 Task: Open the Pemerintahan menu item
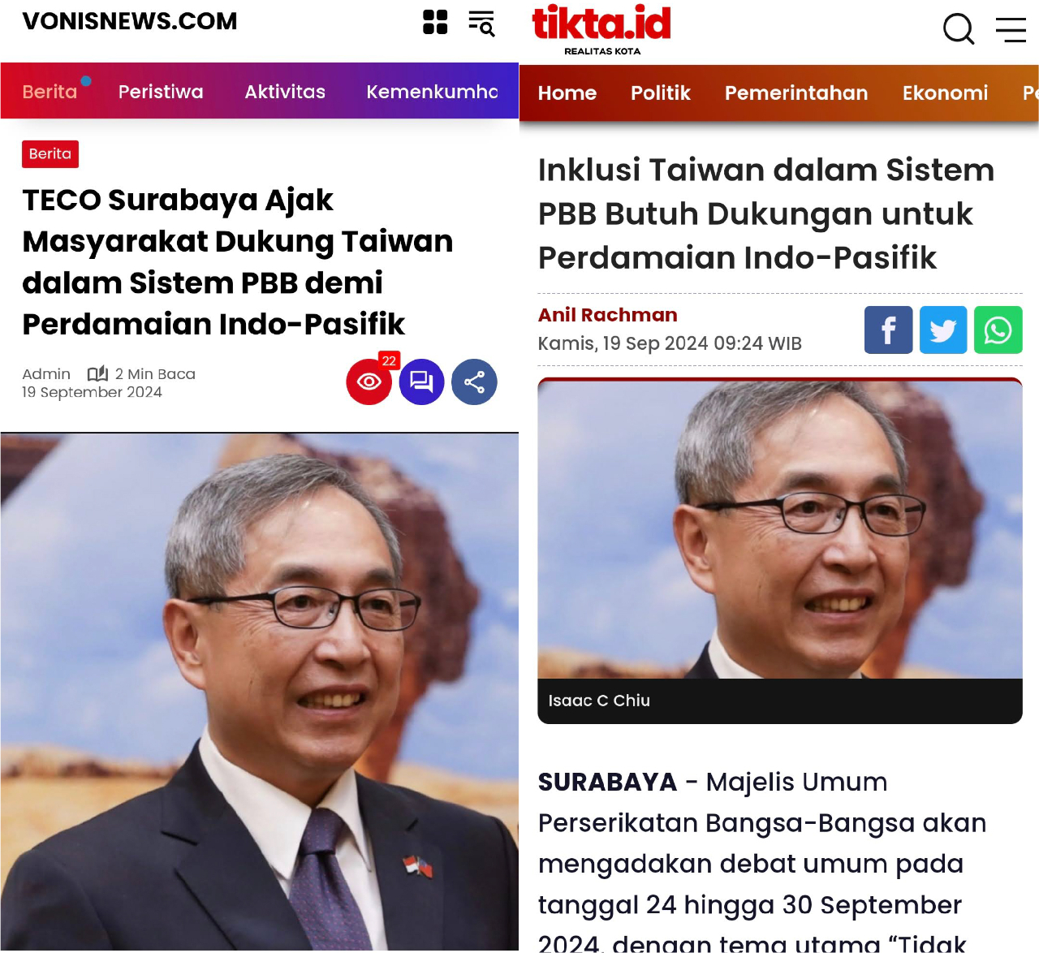[796, 93]
